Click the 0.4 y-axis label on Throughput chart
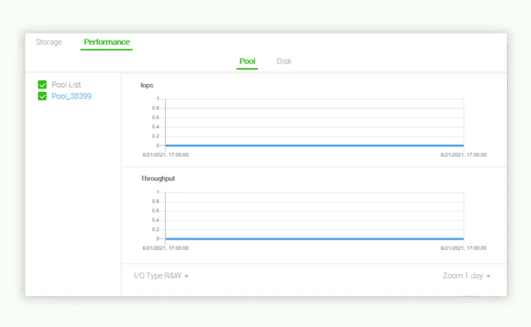Viewport: 531px width, 327px height. [155, 220]
